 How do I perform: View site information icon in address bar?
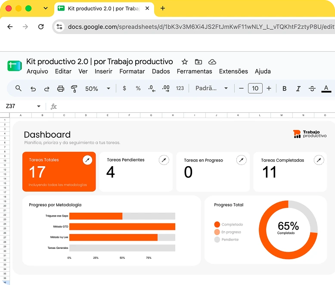(59, 27)
